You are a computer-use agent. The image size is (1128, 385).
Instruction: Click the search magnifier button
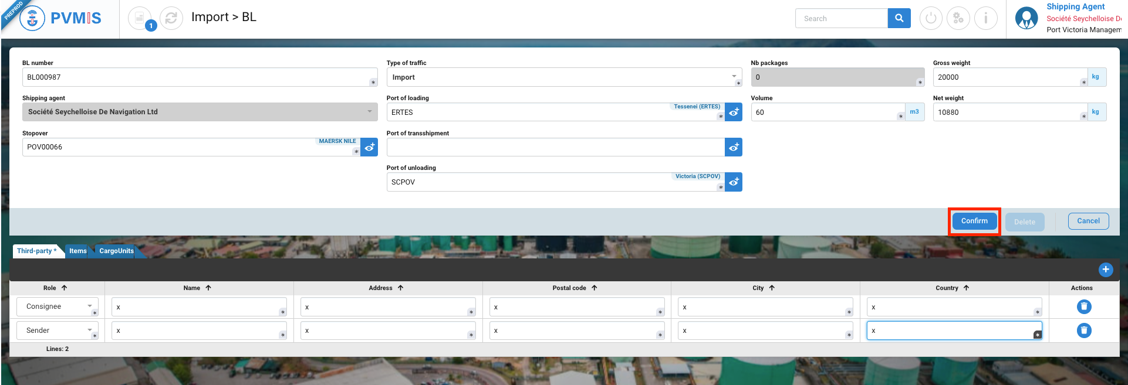899,18
